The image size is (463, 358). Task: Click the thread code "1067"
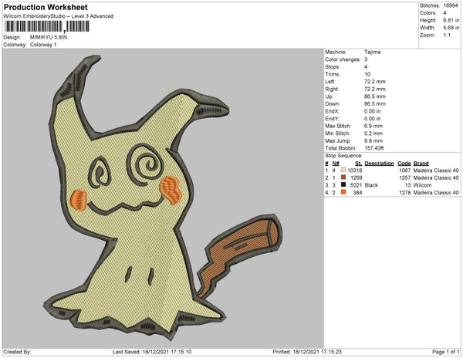click(x=405, y=171)
